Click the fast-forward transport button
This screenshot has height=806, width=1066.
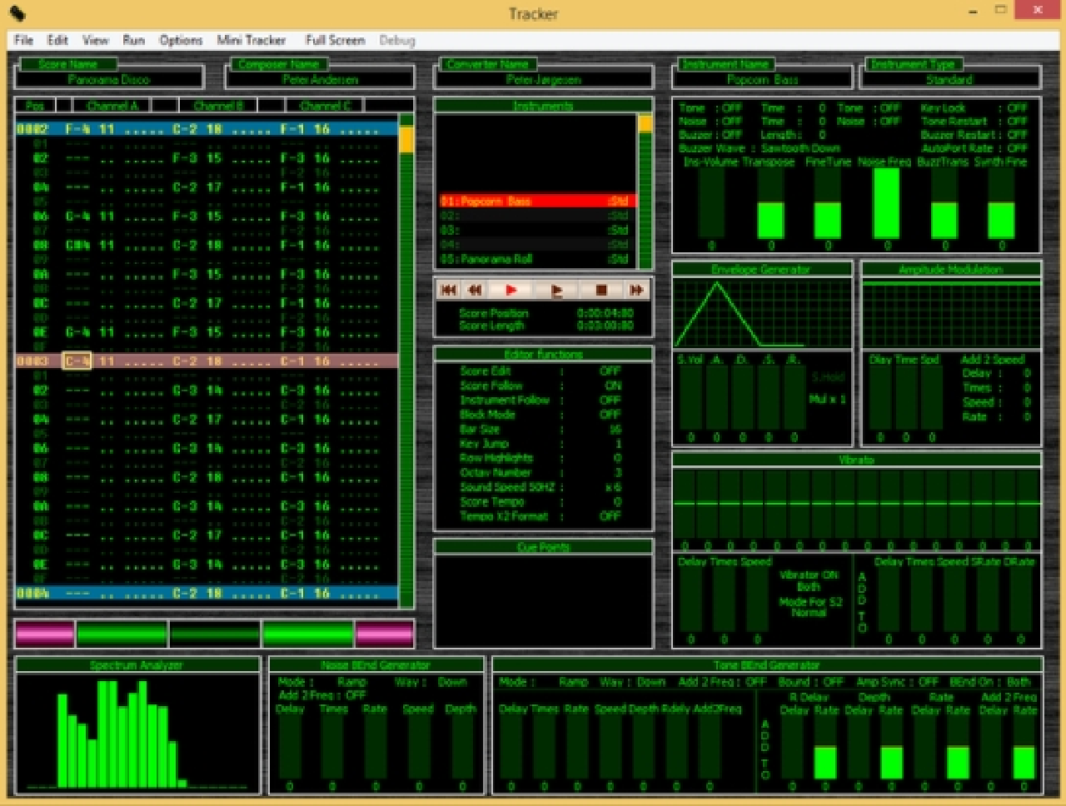pos(636,290)
